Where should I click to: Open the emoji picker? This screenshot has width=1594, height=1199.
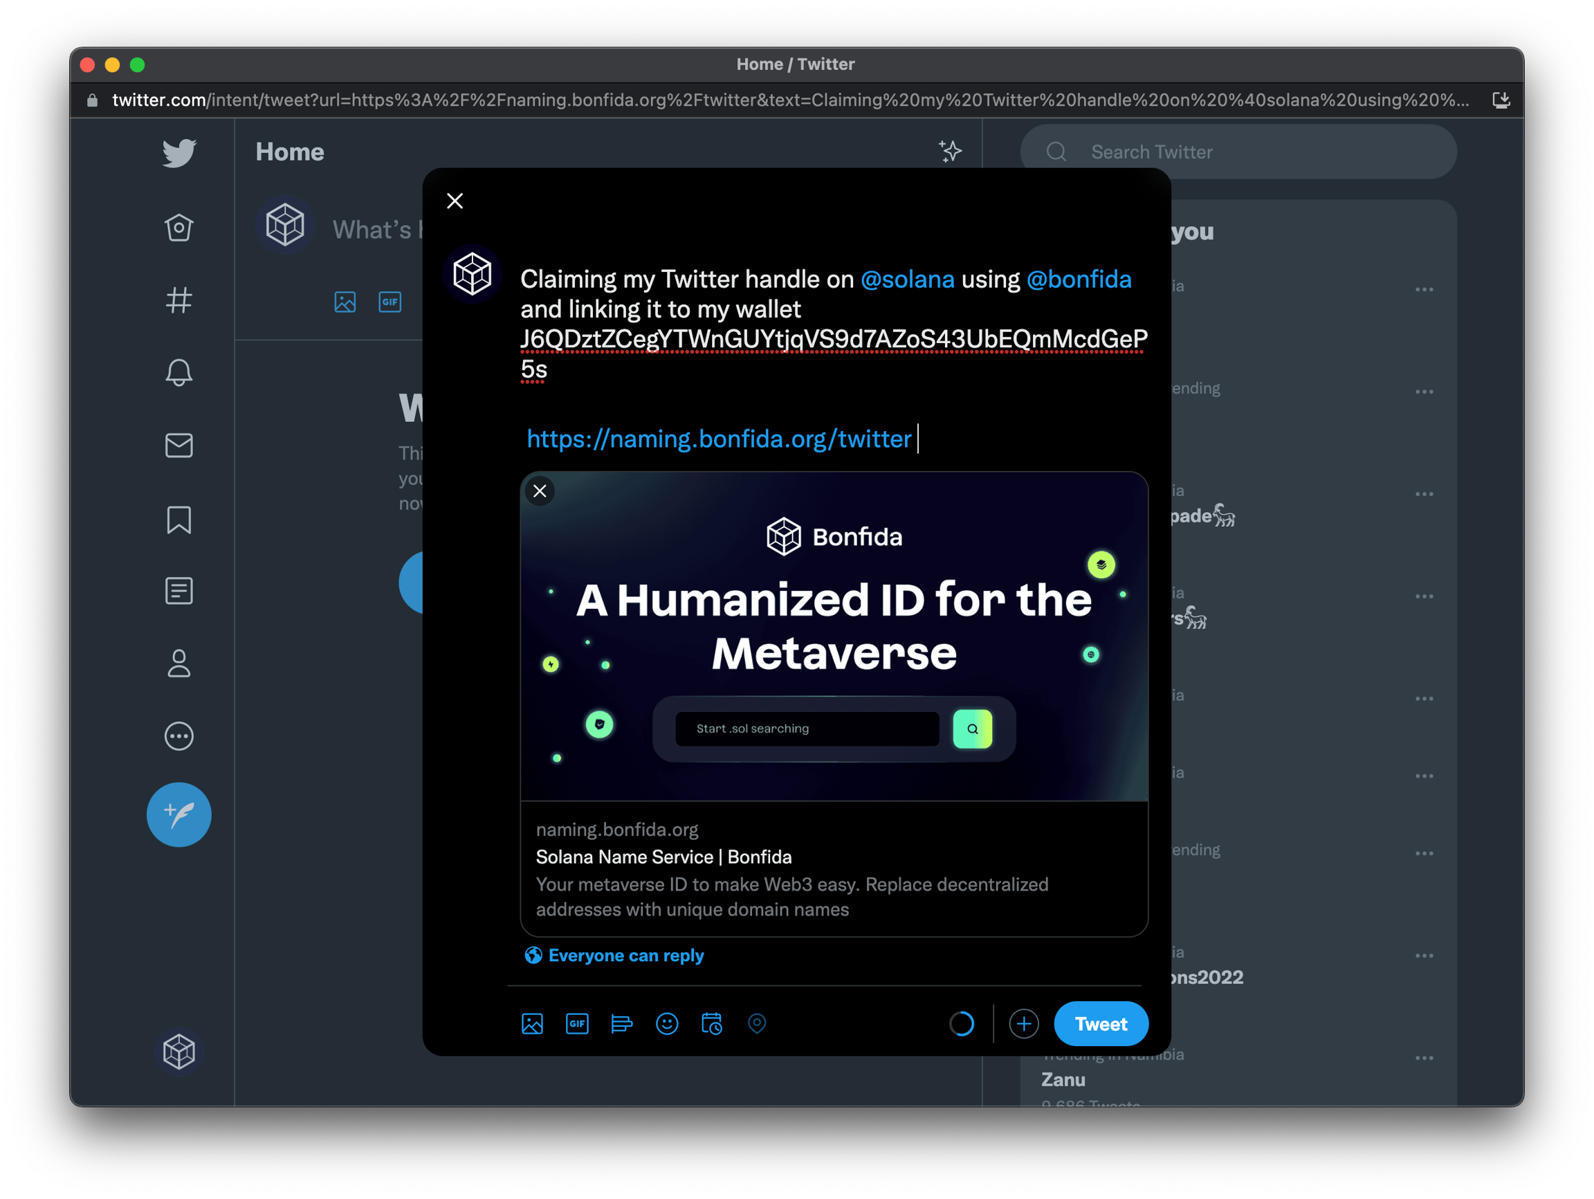666,1023
